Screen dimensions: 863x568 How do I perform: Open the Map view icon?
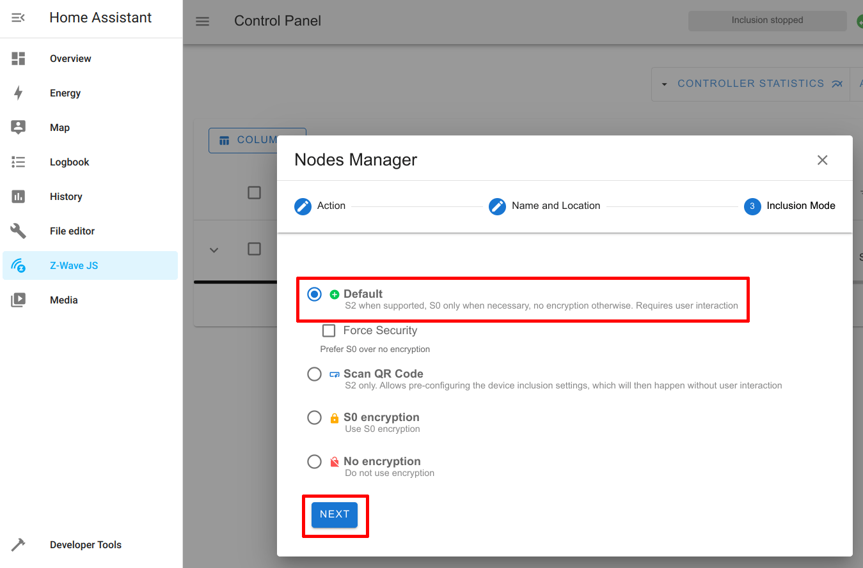tap(19, 127)
